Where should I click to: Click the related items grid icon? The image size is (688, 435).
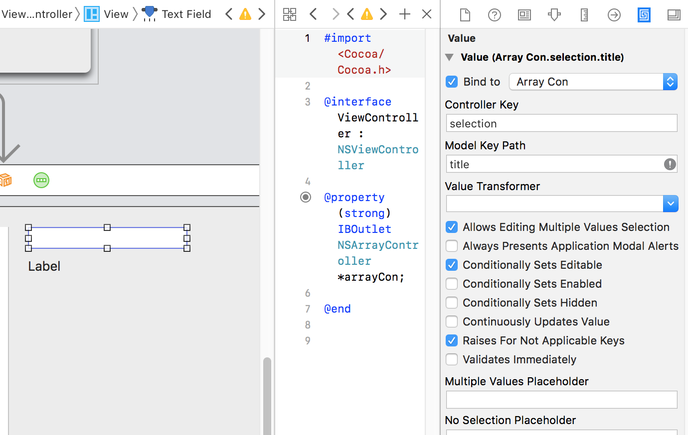(290, 14)
